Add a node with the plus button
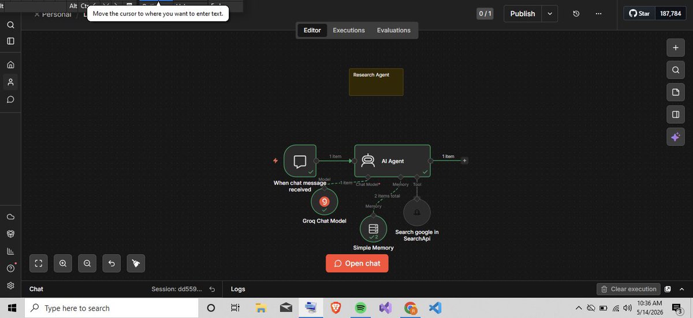The height and width of the screenshot is (318, 693). (675, 48)
